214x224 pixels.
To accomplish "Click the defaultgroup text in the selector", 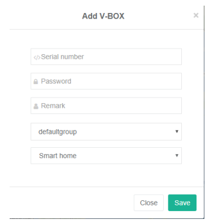I will click(x=58, y=132).
